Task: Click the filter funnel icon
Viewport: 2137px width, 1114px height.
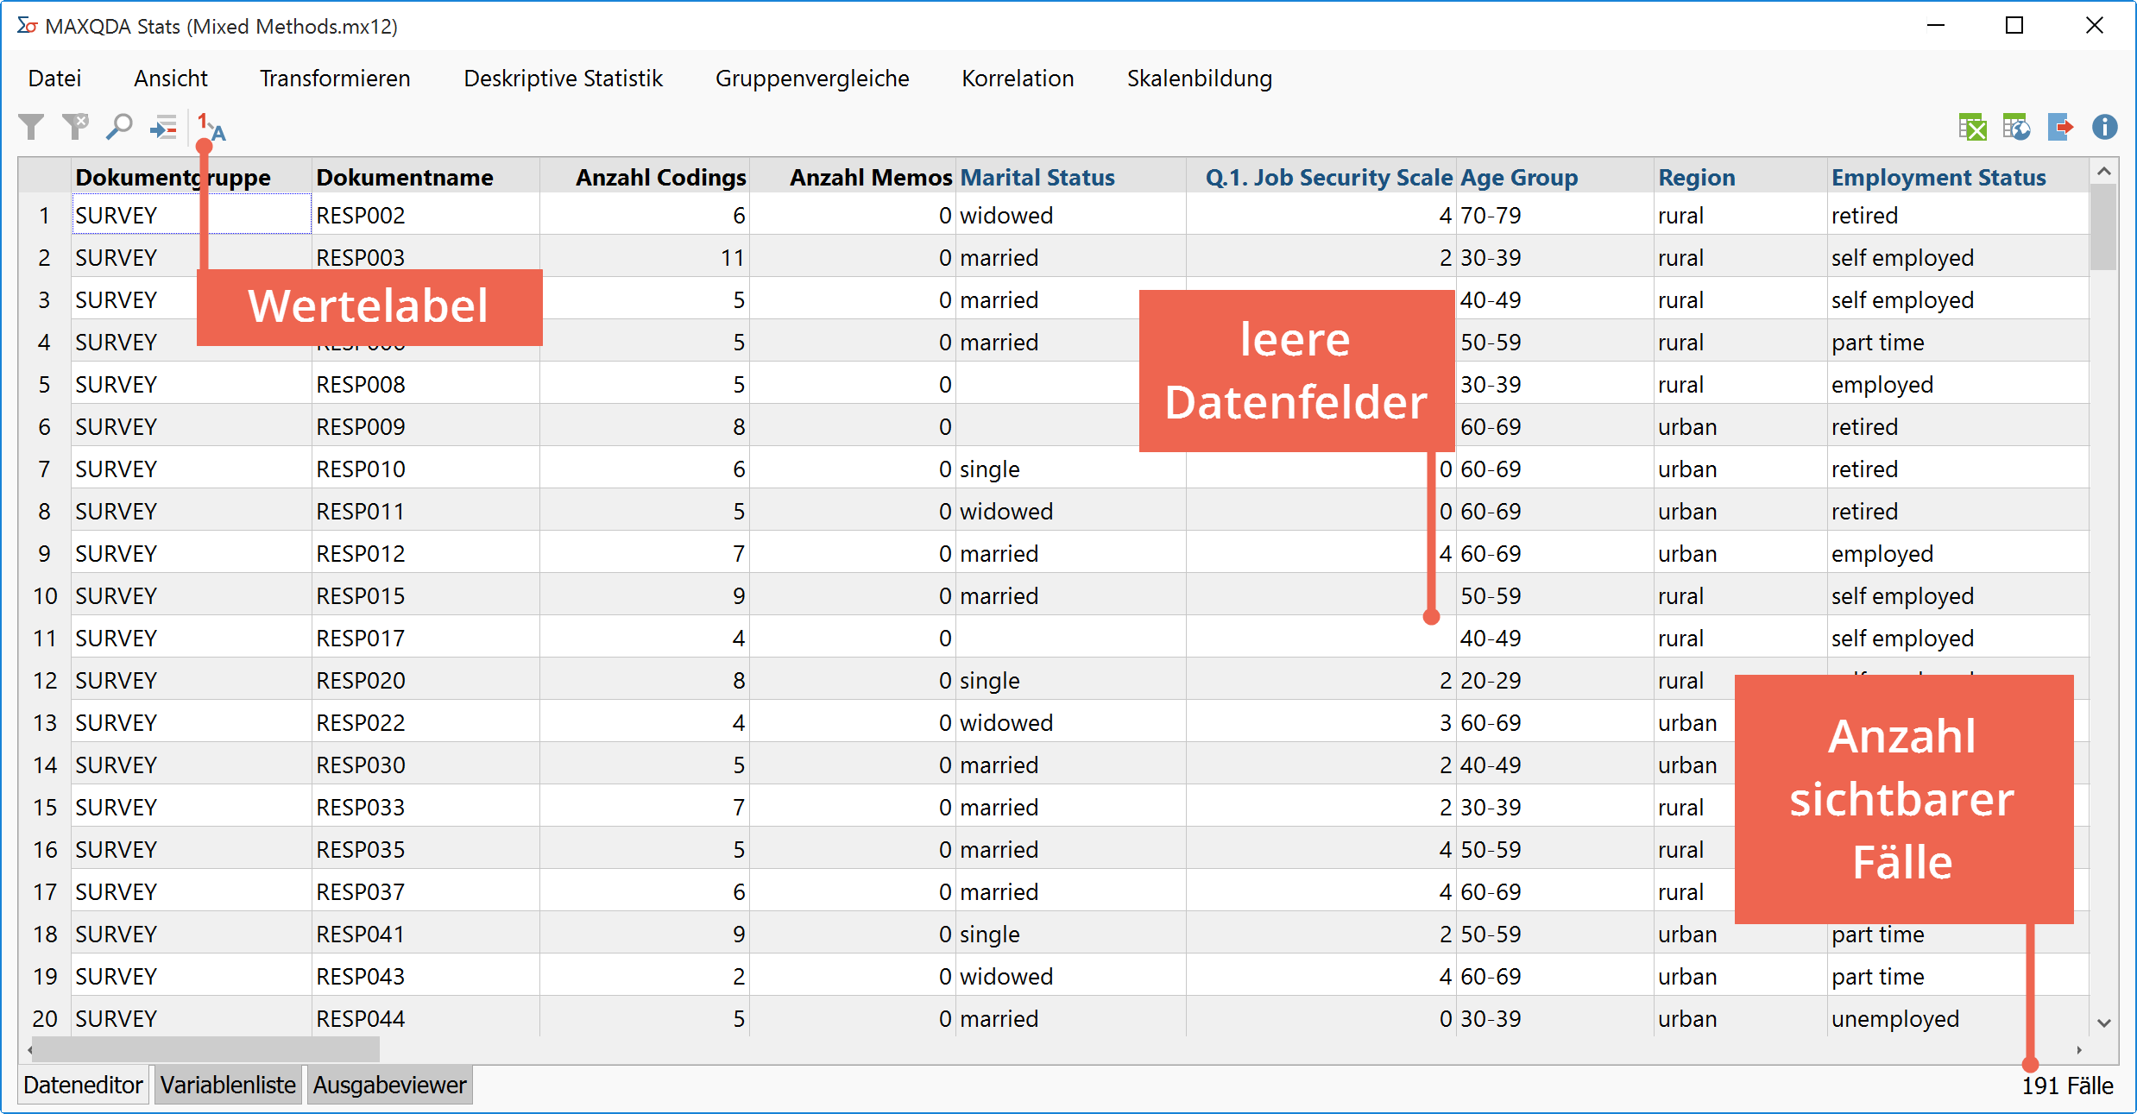Action: [x=32, y=128]
